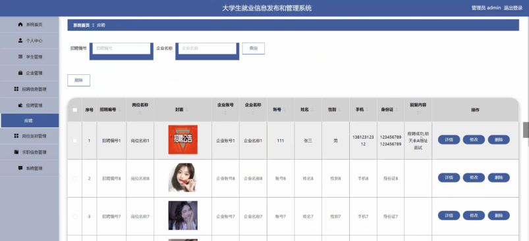Expand the 系统管理 sidebar menu
This screenshot has height=241, width=529.
click(x=30, y=168)
